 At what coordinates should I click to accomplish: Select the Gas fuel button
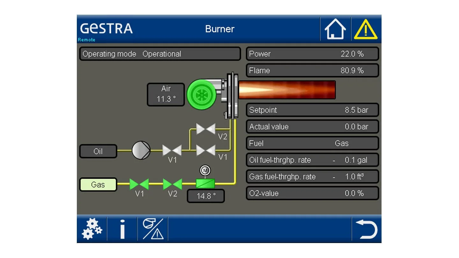[x=98, y=185]
